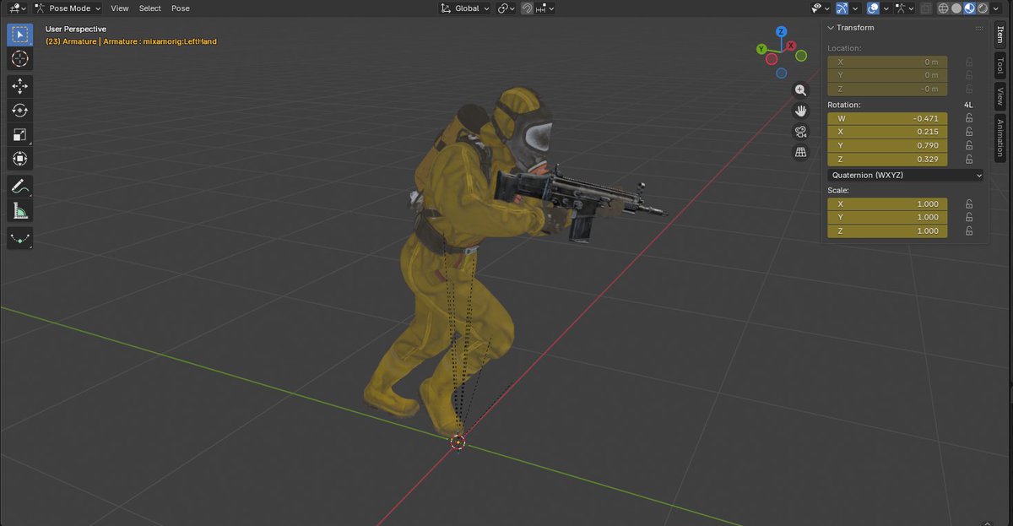This screenshot has width=1013, height=526.
Task: Open the Pose Mode dropdown
Action: 68,8
